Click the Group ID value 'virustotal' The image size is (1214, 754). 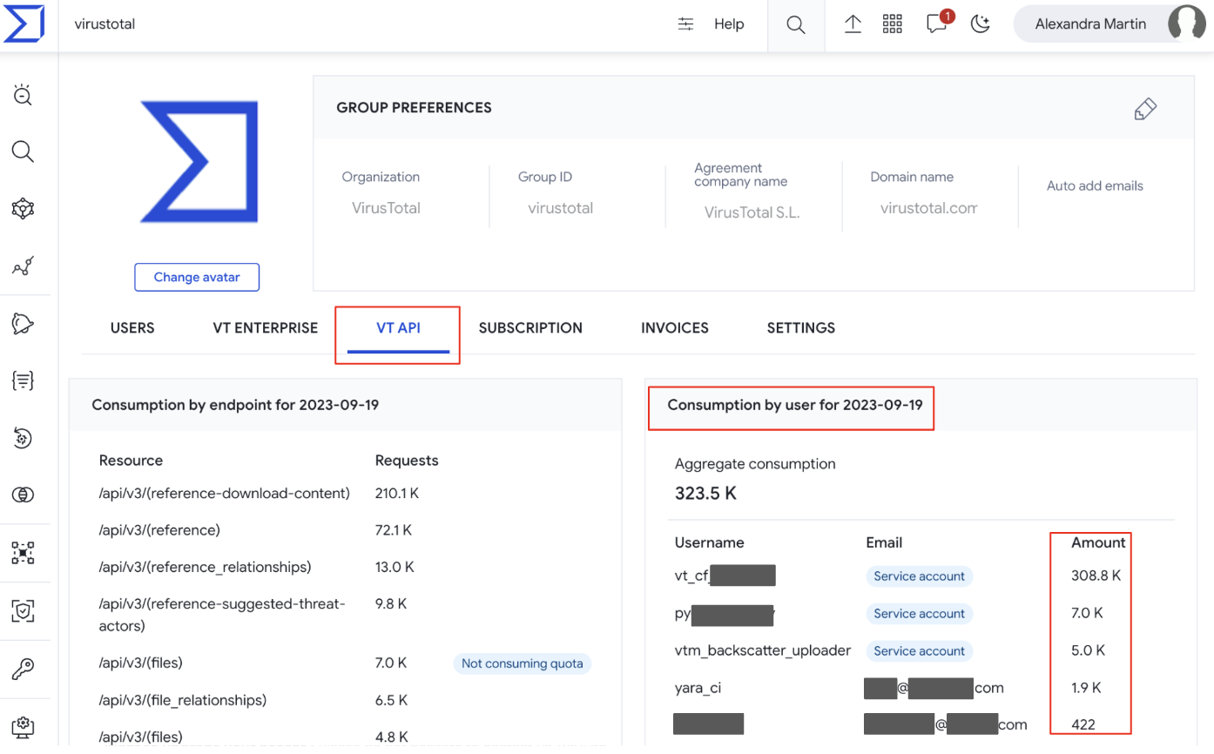click(561, 208)
